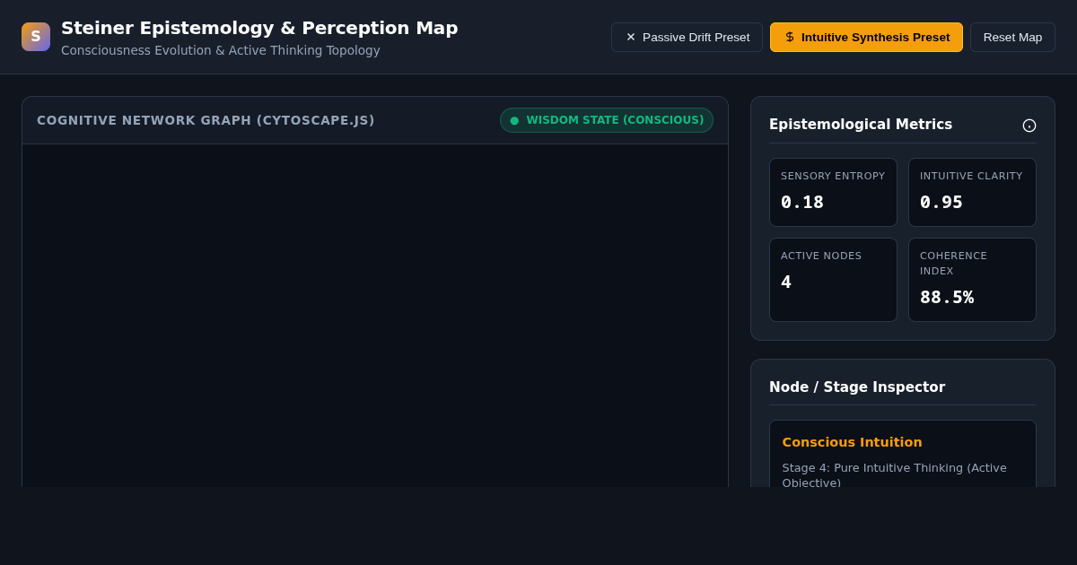Screen dimensions: 1077x565
Task: Click the green dot in the Wisdom State badge
Action: tap(514, 120)
